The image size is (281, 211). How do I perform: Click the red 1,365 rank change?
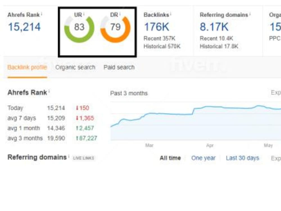[85, 118]
